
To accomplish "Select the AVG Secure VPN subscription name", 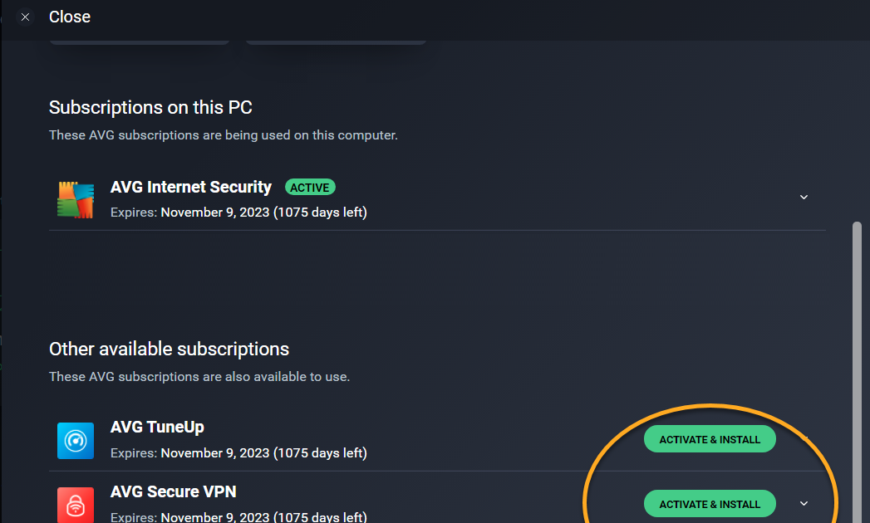I will 173,492.
